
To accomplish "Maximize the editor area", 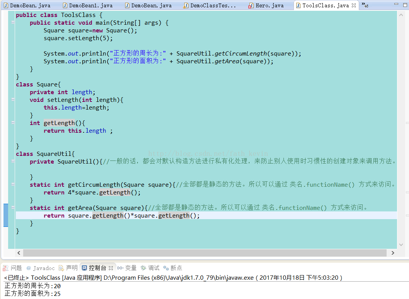I will click(x=406, y=4).
